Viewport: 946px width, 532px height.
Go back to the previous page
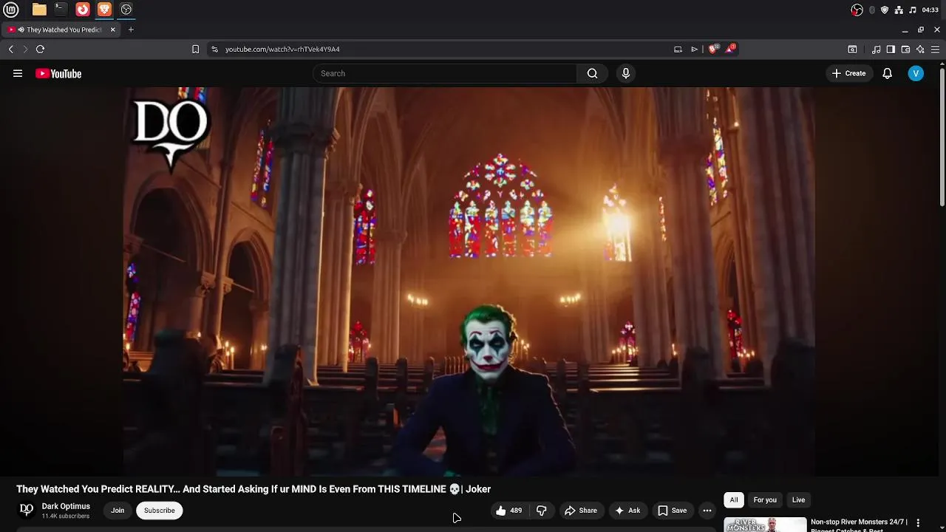click(11, 50)
